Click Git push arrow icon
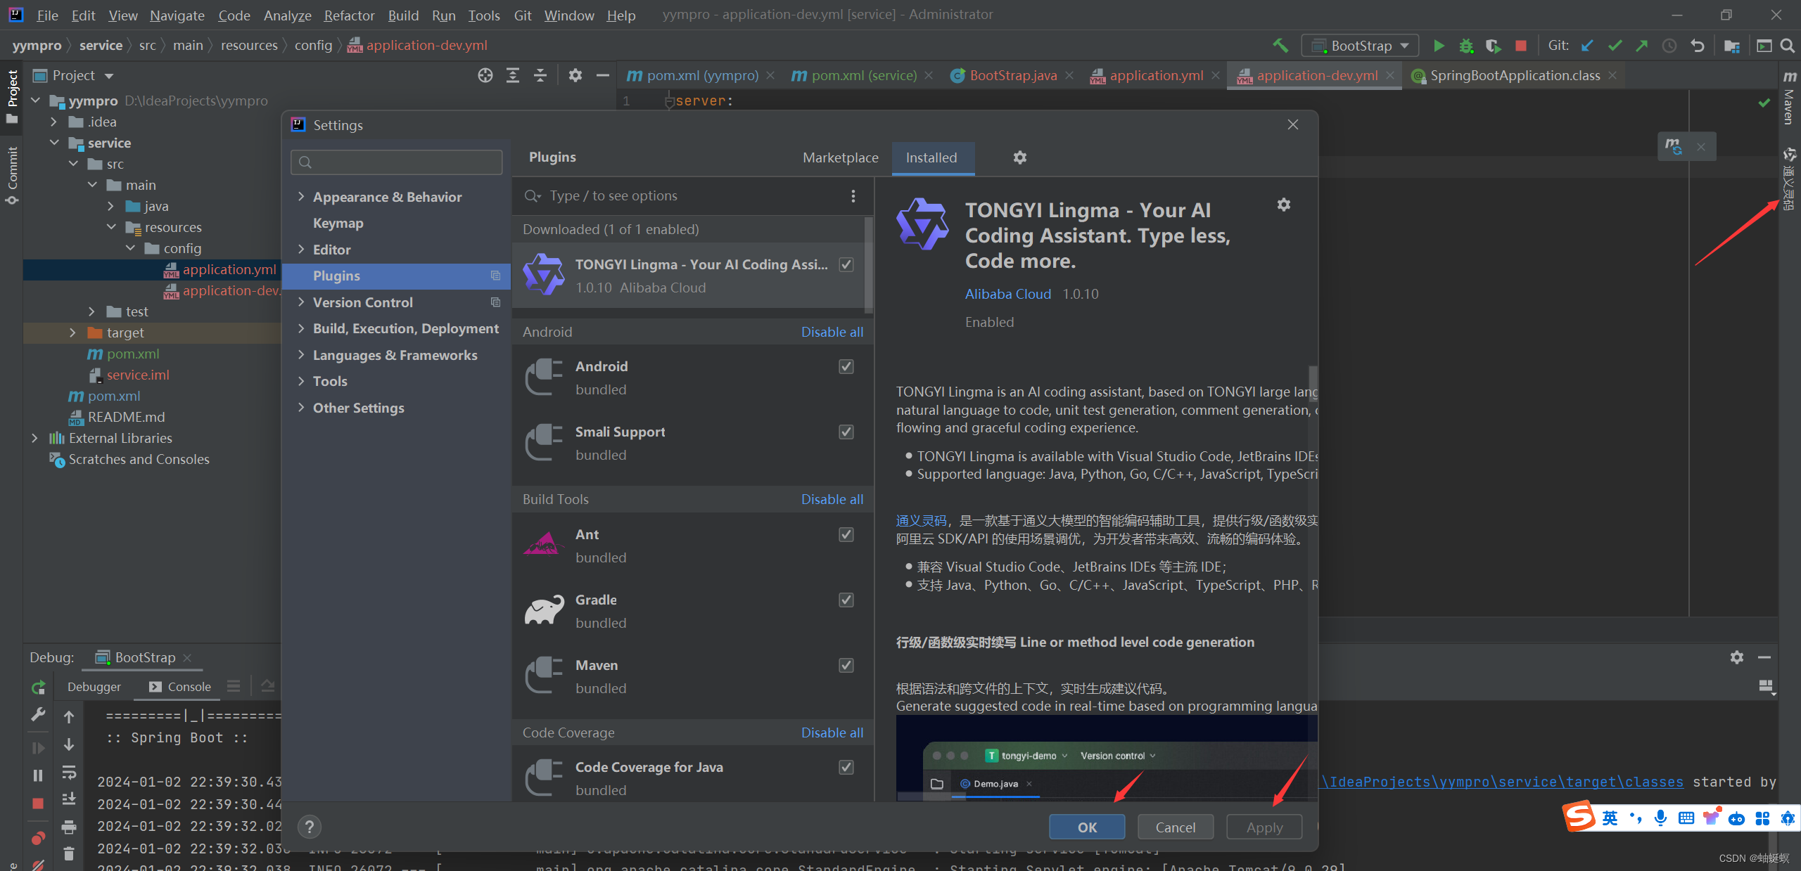 click(1641, 46)
